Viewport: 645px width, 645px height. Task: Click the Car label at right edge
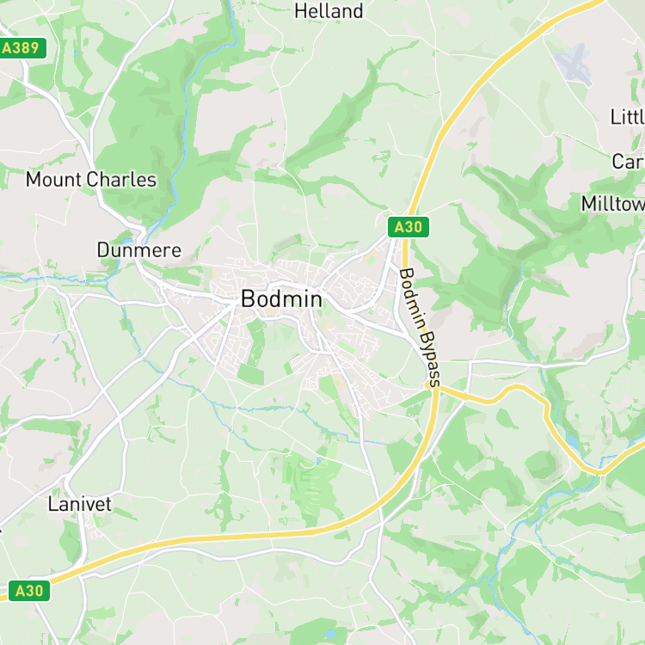628,162
